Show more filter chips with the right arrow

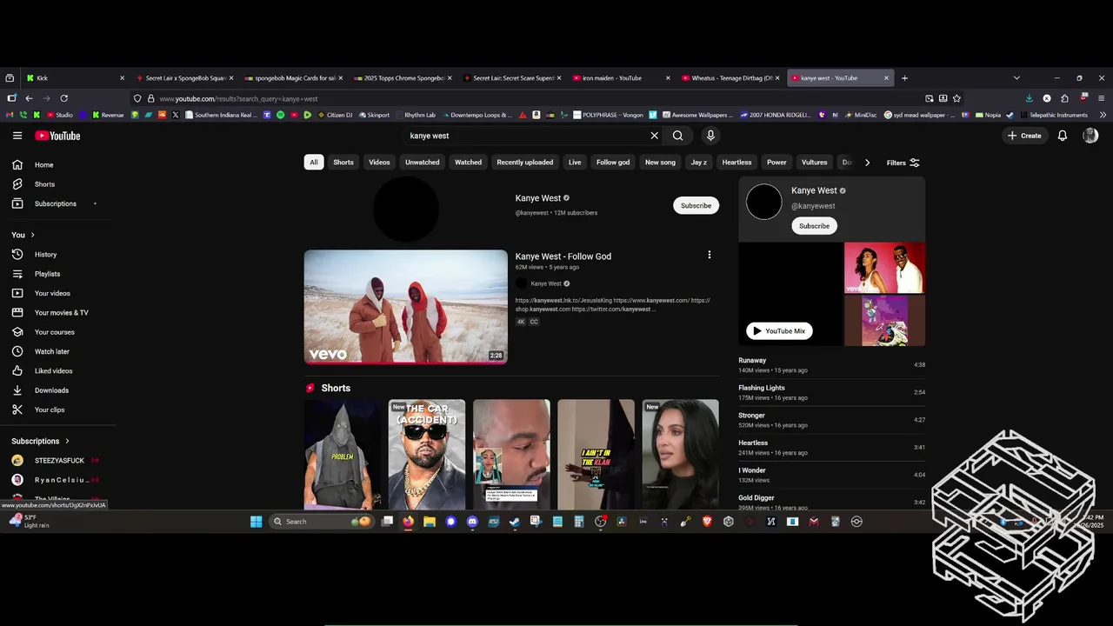[x=867, y=163]
